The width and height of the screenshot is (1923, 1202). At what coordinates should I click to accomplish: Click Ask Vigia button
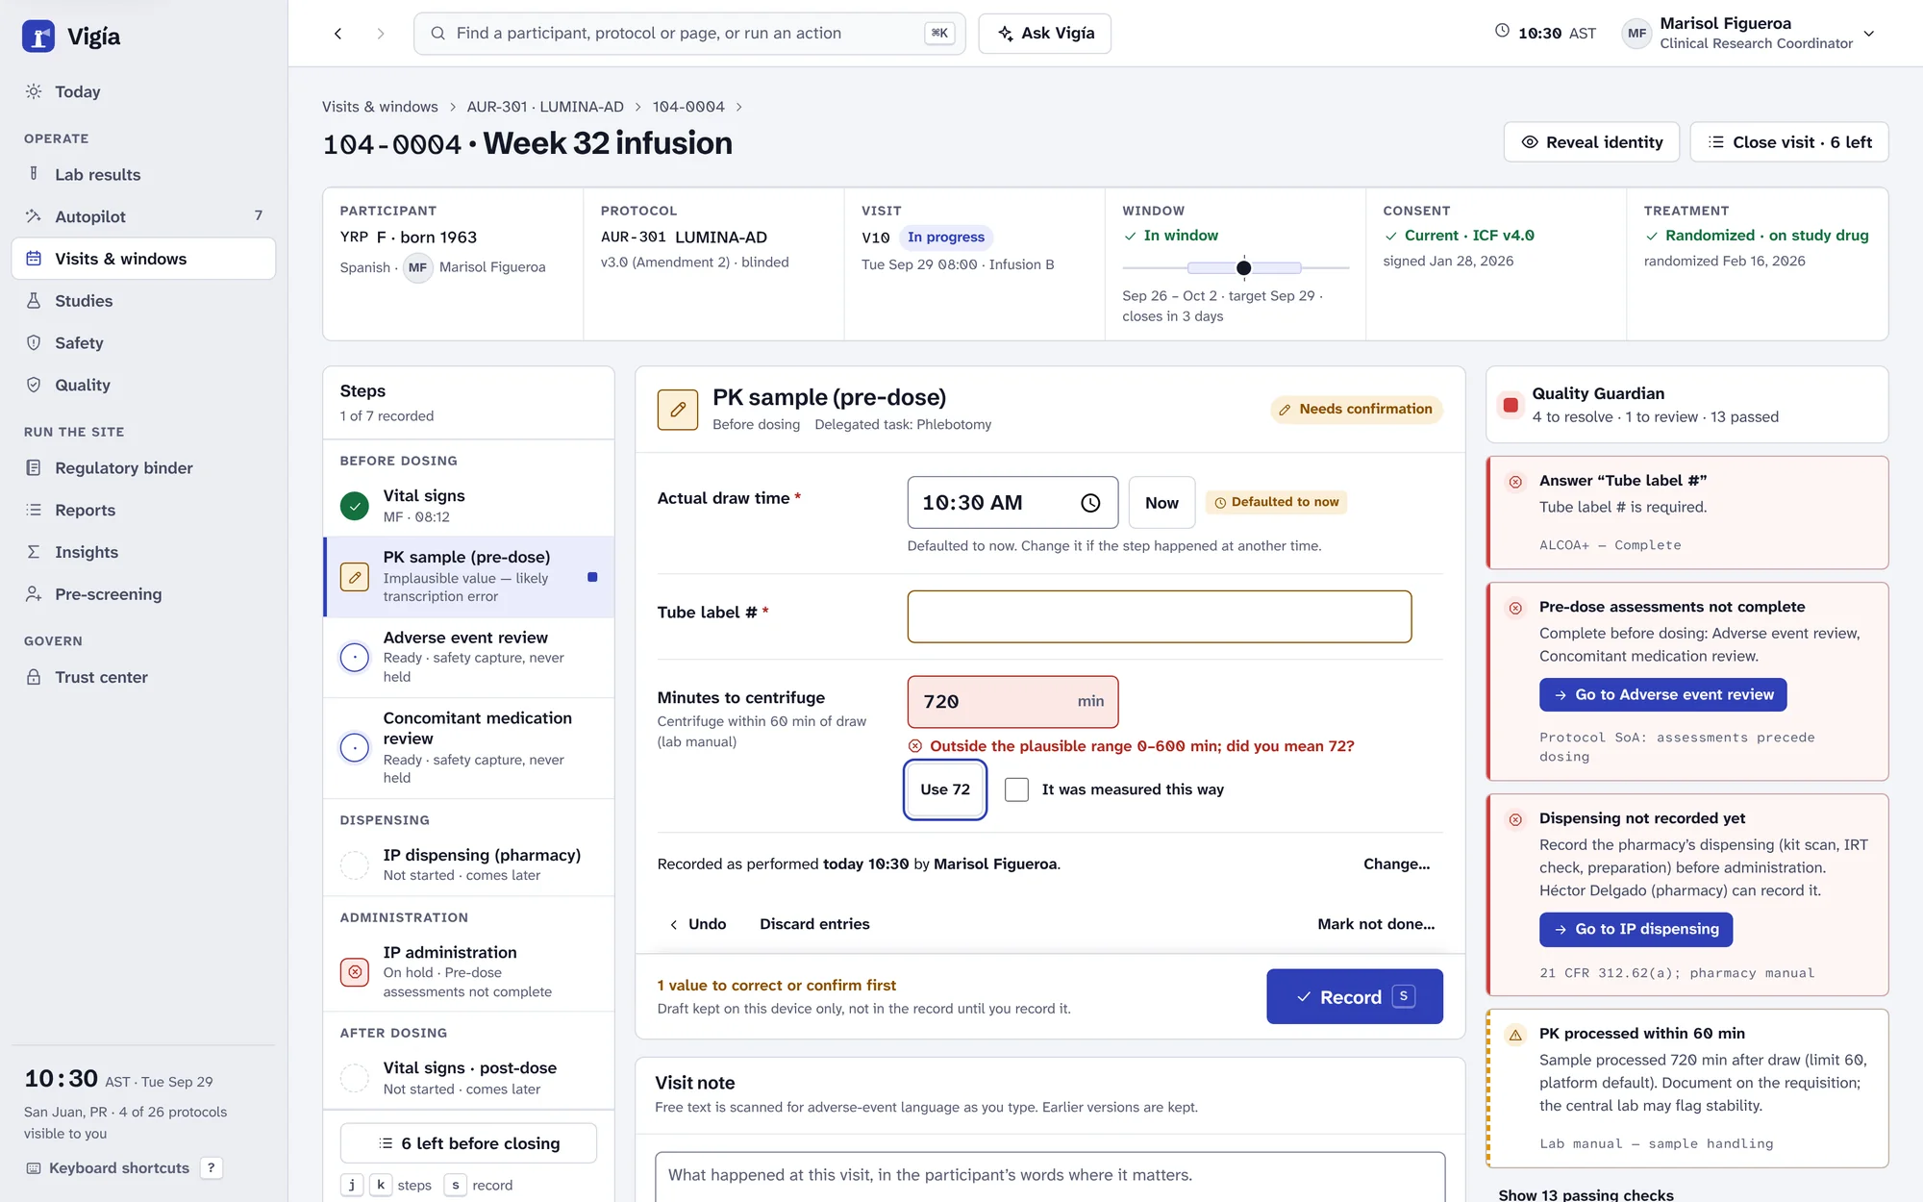tap(1045, 34)
